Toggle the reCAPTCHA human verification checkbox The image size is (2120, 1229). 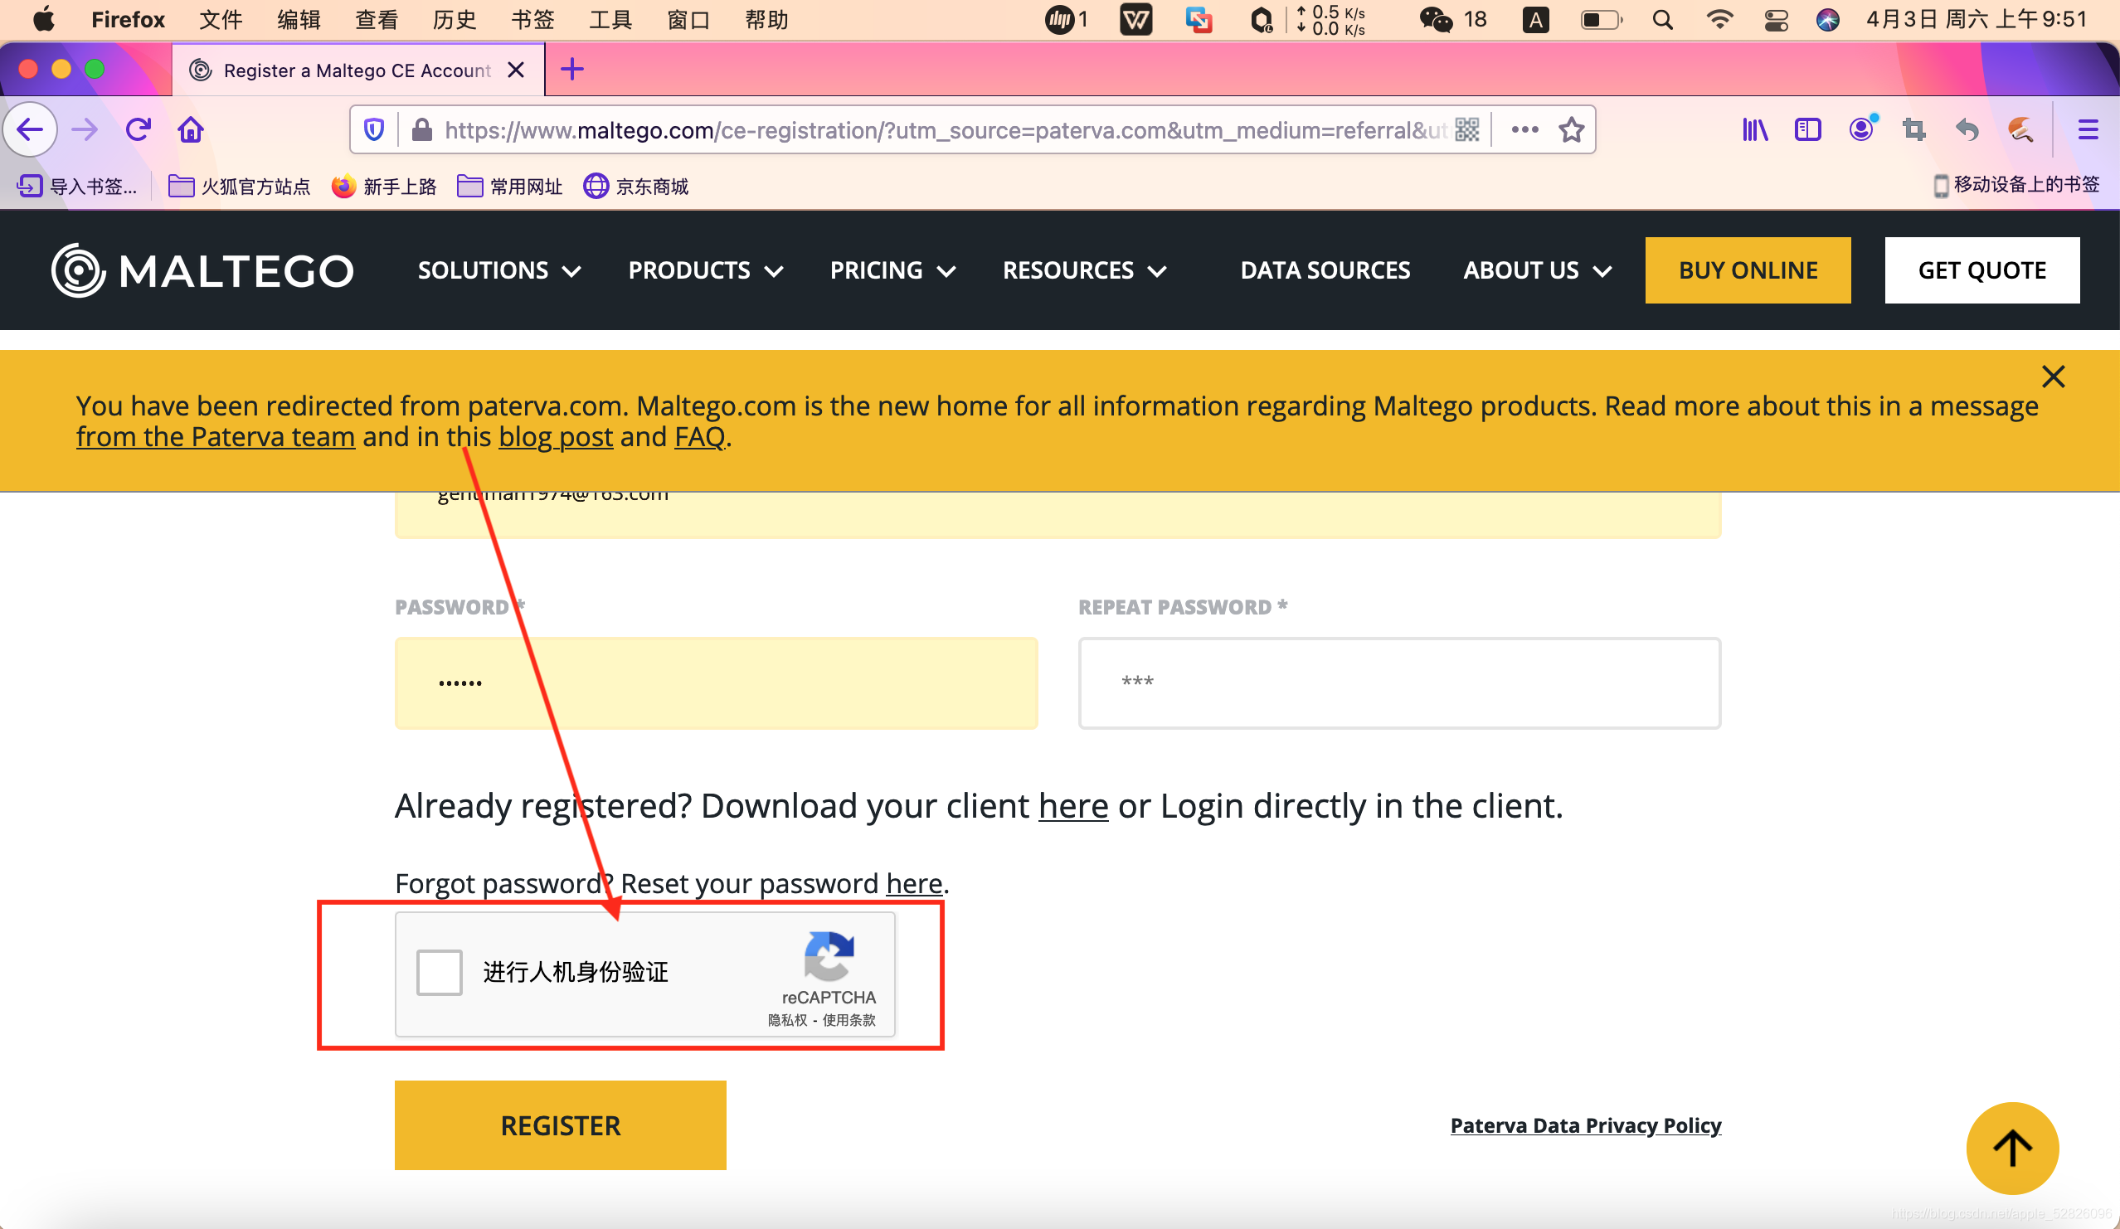point(439,971)
